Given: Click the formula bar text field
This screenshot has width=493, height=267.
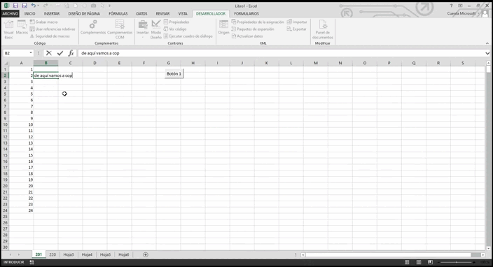Looking at the screenshot, I should [x=280, y=53].
